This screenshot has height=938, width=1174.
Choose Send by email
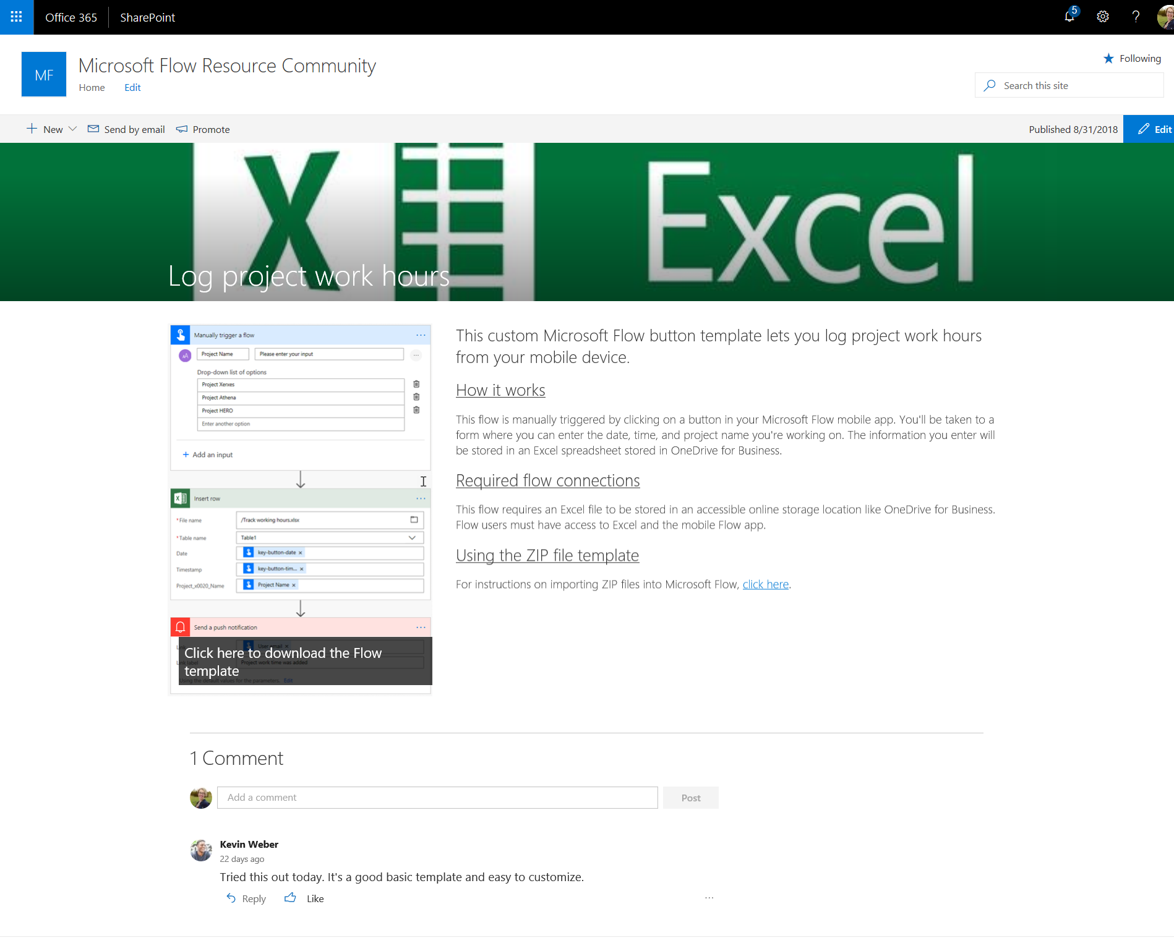[126, 129]
